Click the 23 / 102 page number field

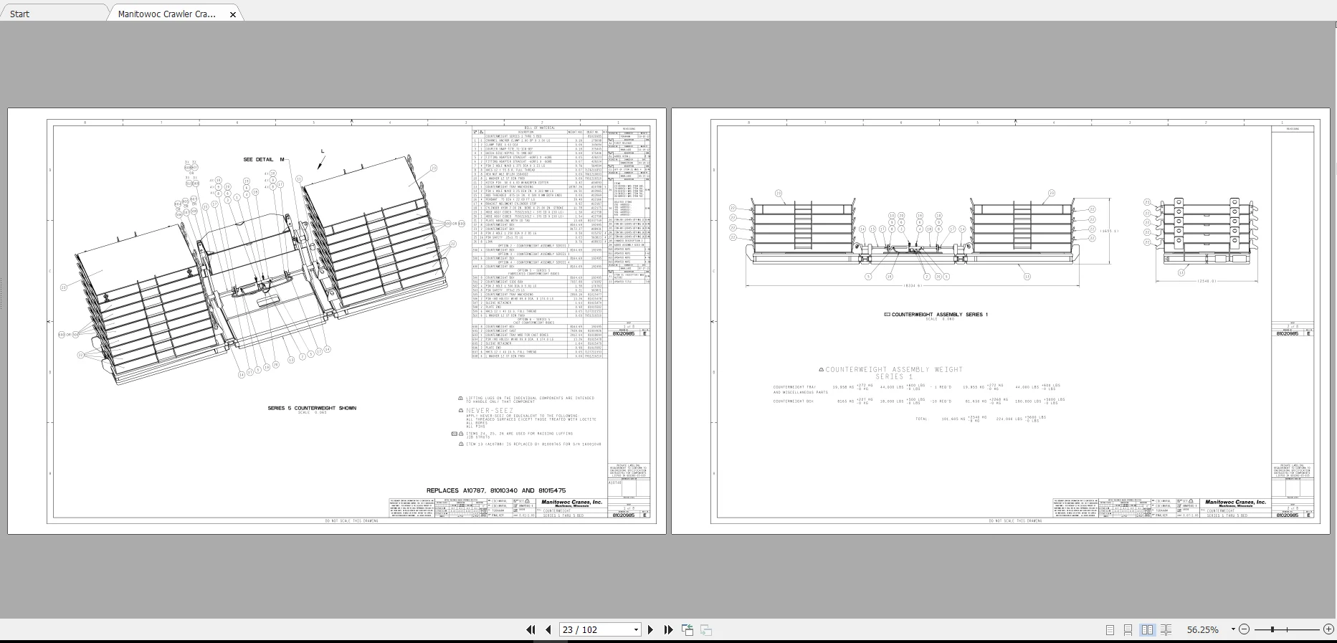click(595, 629)
